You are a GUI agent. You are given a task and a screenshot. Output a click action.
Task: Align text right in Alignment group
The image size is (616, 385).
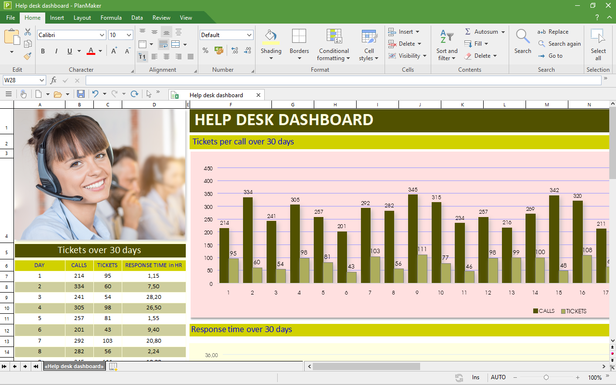(179, 57)
